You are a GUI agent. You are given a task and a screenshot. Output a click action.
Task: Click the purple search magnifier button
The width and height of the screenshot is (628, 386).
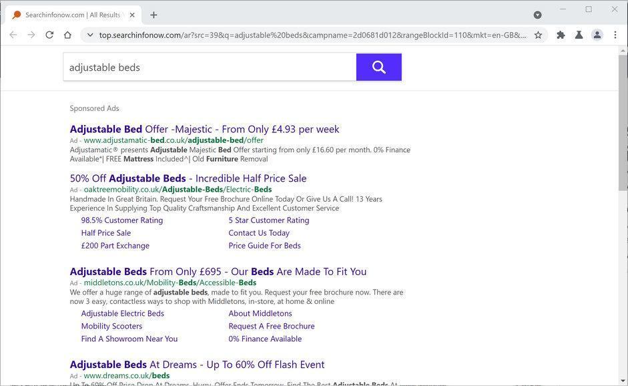378,67
